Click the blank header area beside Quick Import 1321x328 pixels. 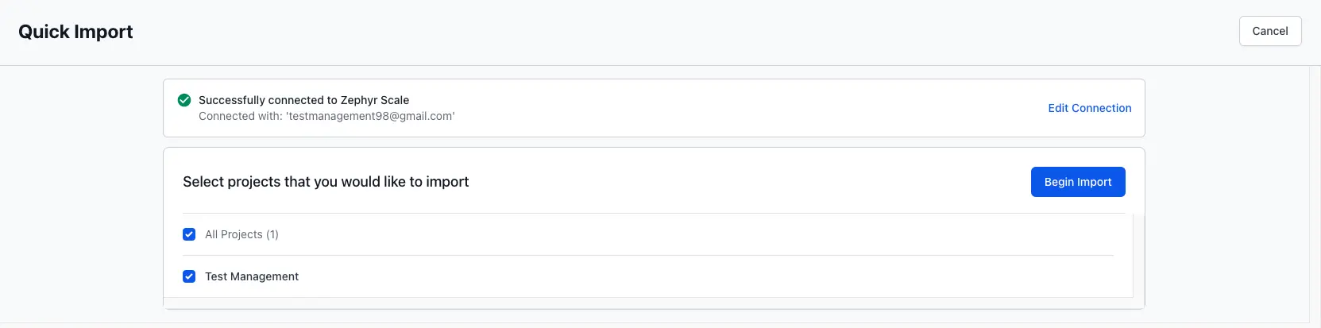(635, 32)
